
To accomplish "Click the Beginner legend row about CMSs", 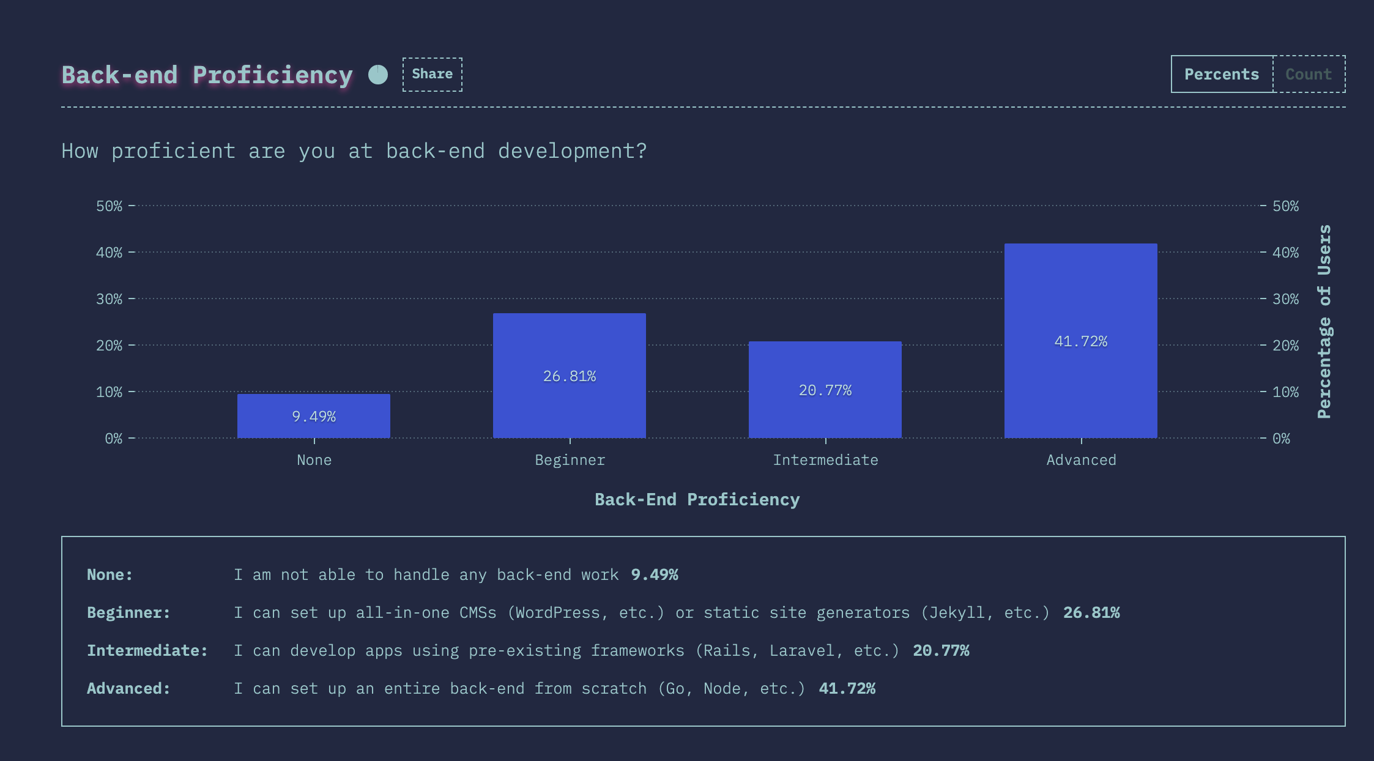I will [641, 613].
